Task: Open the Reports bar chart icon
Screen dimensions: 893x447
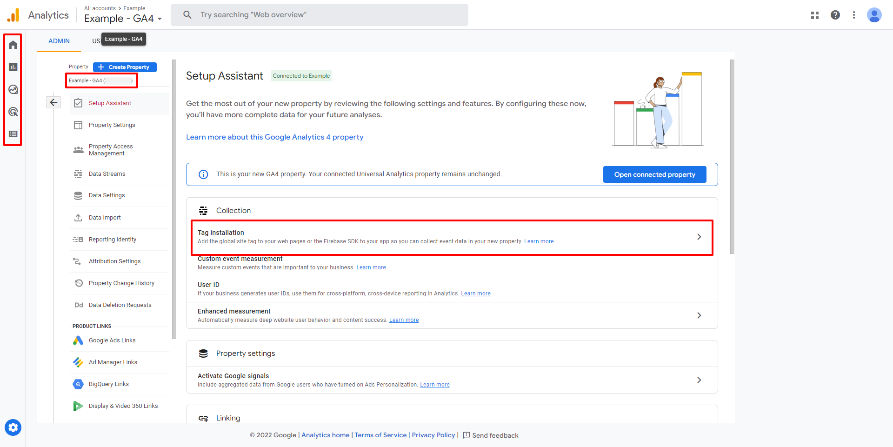Action: 13,67
